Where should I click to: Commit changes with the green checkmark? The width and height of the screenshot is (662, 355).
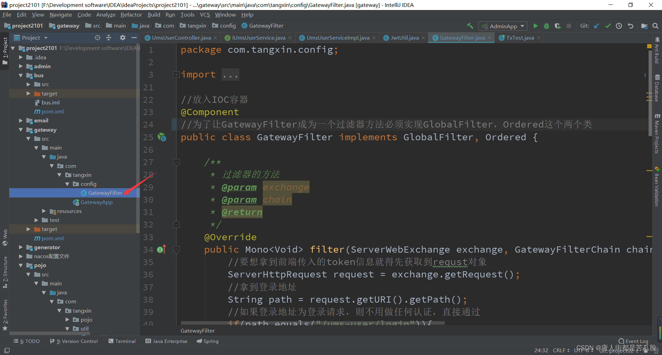(608, 26)
